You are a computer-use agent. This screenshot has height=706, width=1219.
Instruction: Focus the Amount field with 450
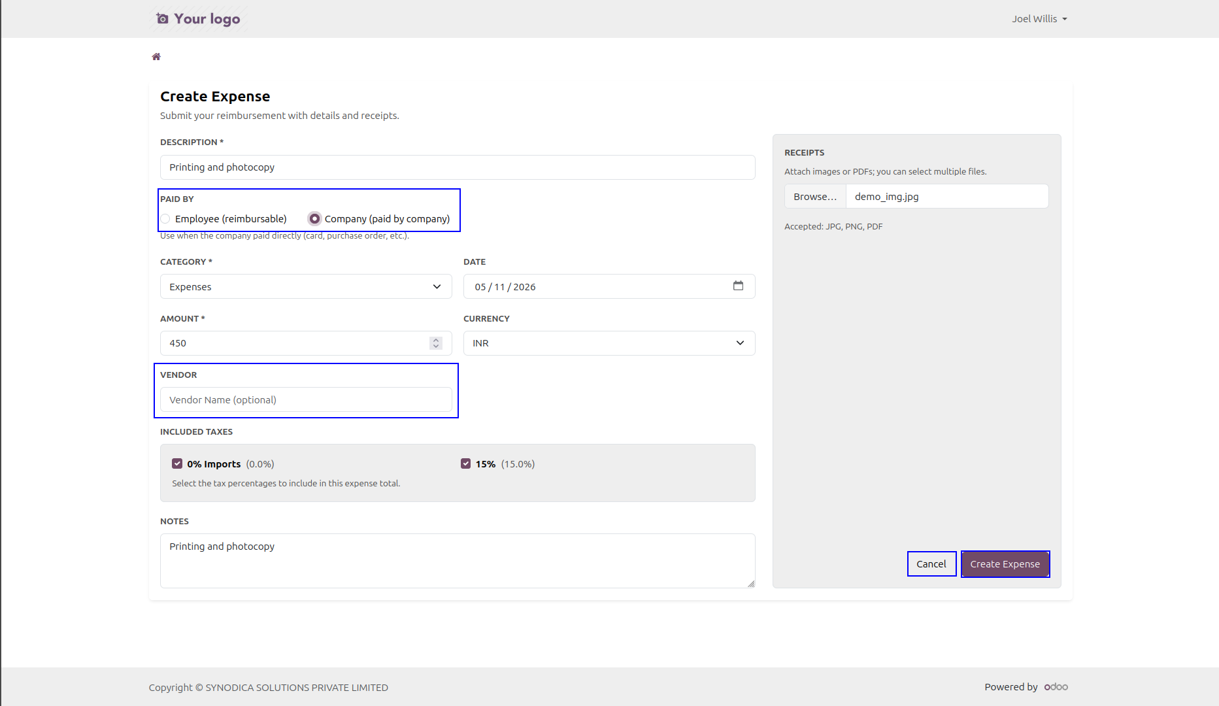tap(306, 343)
